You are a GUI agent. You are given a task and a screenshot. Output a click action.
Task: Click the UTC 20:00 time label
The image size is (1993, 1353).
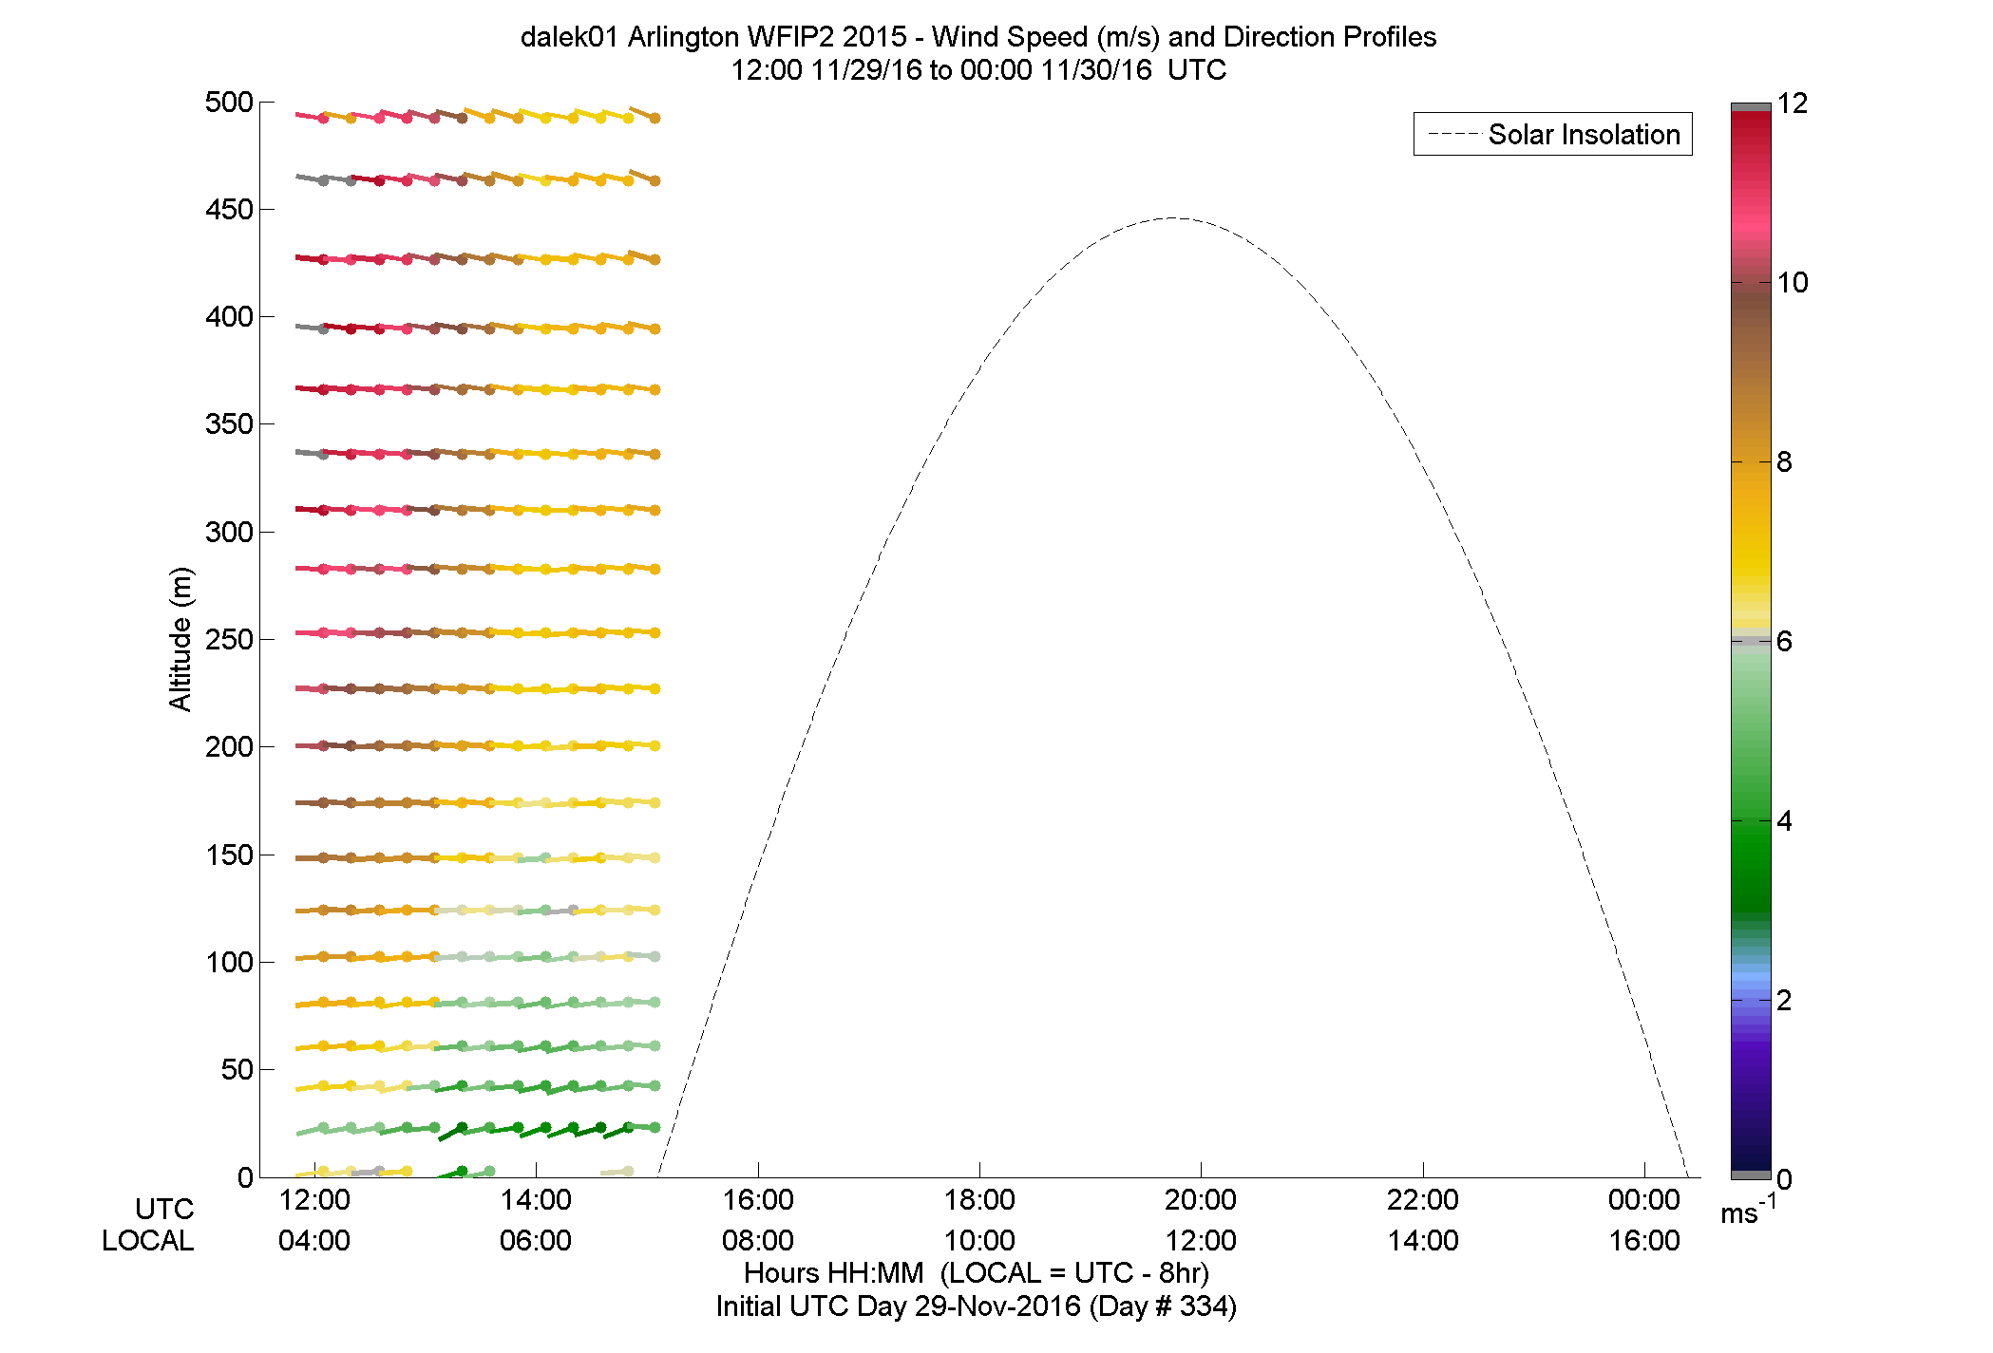pyautogui.click(x=1201, y=1200)
